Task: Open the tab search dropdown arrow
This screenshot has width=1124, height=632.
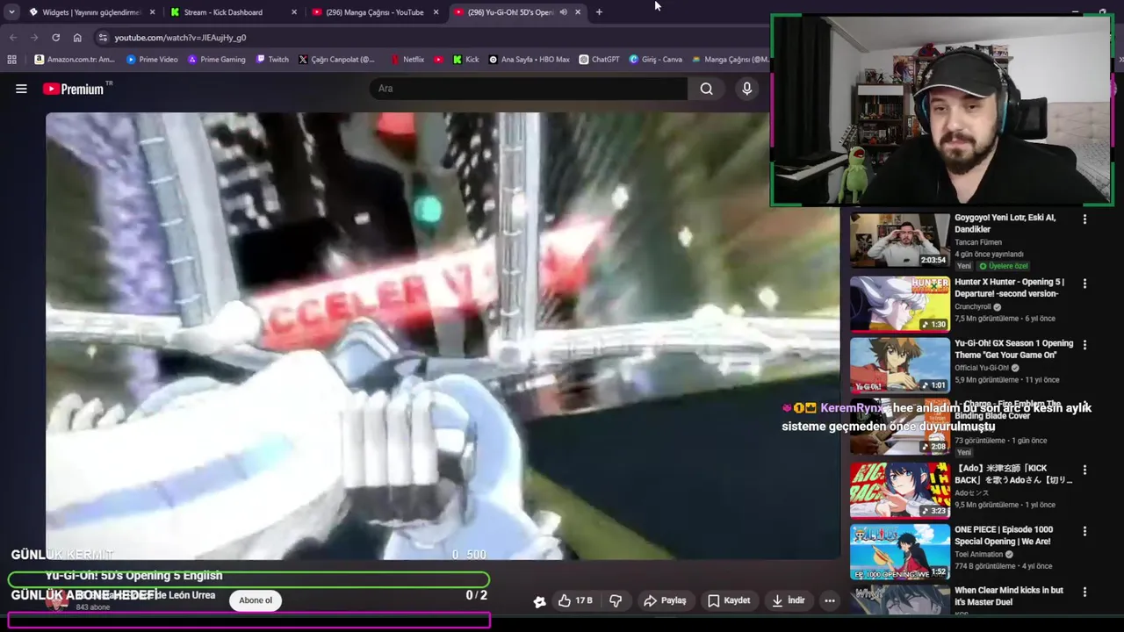Action: 11,12
